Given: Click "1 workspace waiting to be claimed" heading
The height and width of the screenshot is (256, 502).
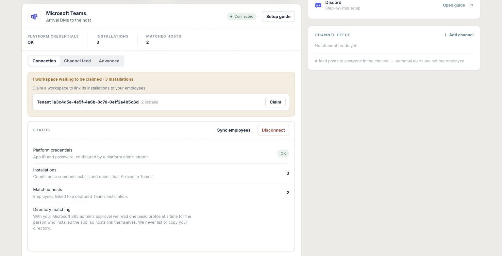Looking at the screenshot, I should pyautogui.click(x=83, y=79).
